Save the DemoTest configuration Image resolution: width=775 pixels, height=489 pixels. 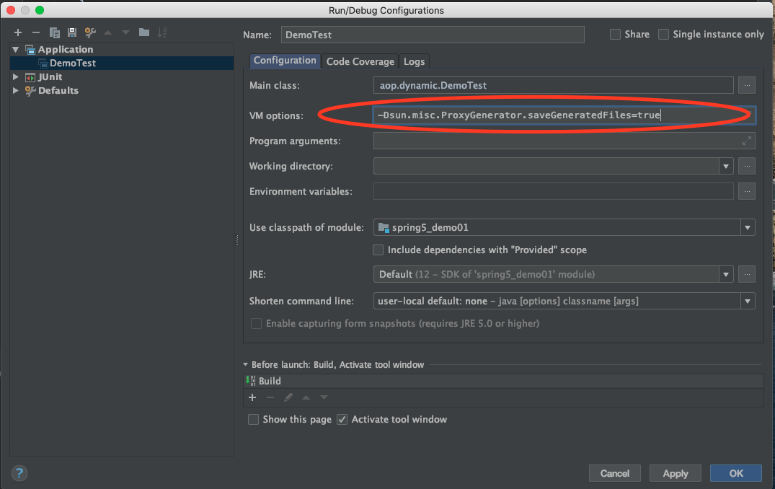[x=72, y=32]
